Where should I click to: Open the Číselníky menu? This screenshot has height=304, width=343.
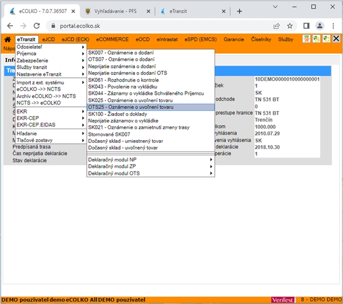click(x=261, y=39)
